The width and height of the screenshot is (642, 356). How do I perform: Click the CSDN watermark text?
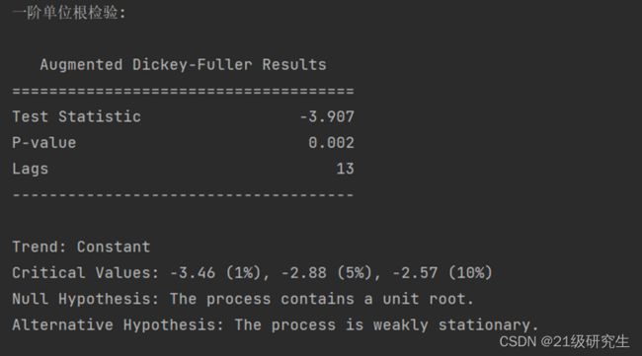point(518,341)
